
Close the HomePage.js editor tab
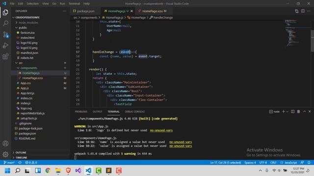(x=131, y=11)
